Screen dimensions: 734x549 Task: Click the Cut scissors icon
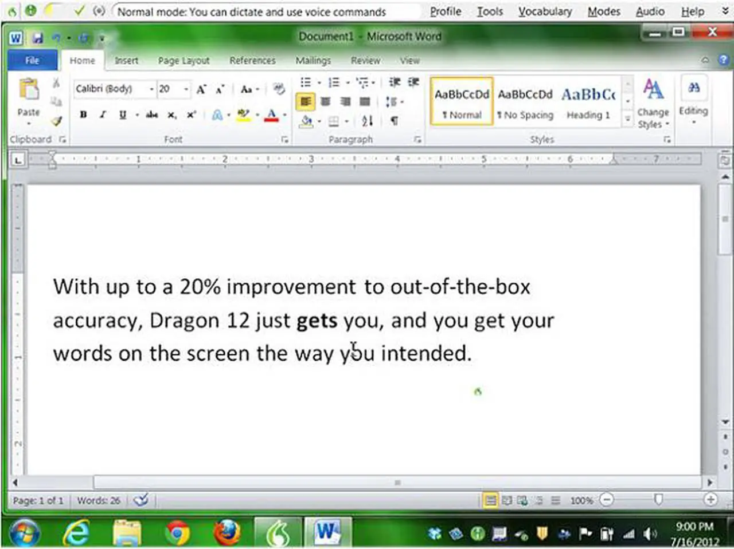point(56,84)
